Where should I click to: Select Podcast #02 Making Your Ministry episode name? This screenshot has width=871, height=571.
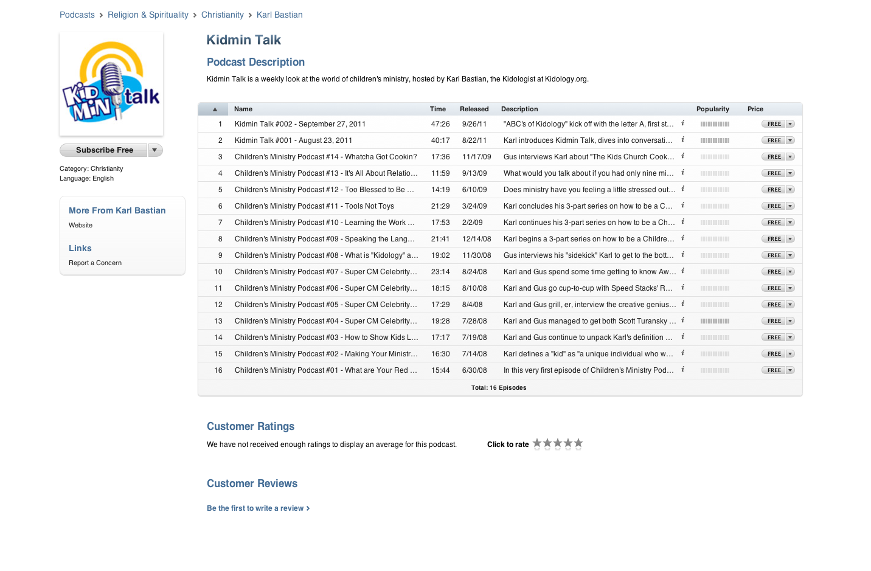326,354
